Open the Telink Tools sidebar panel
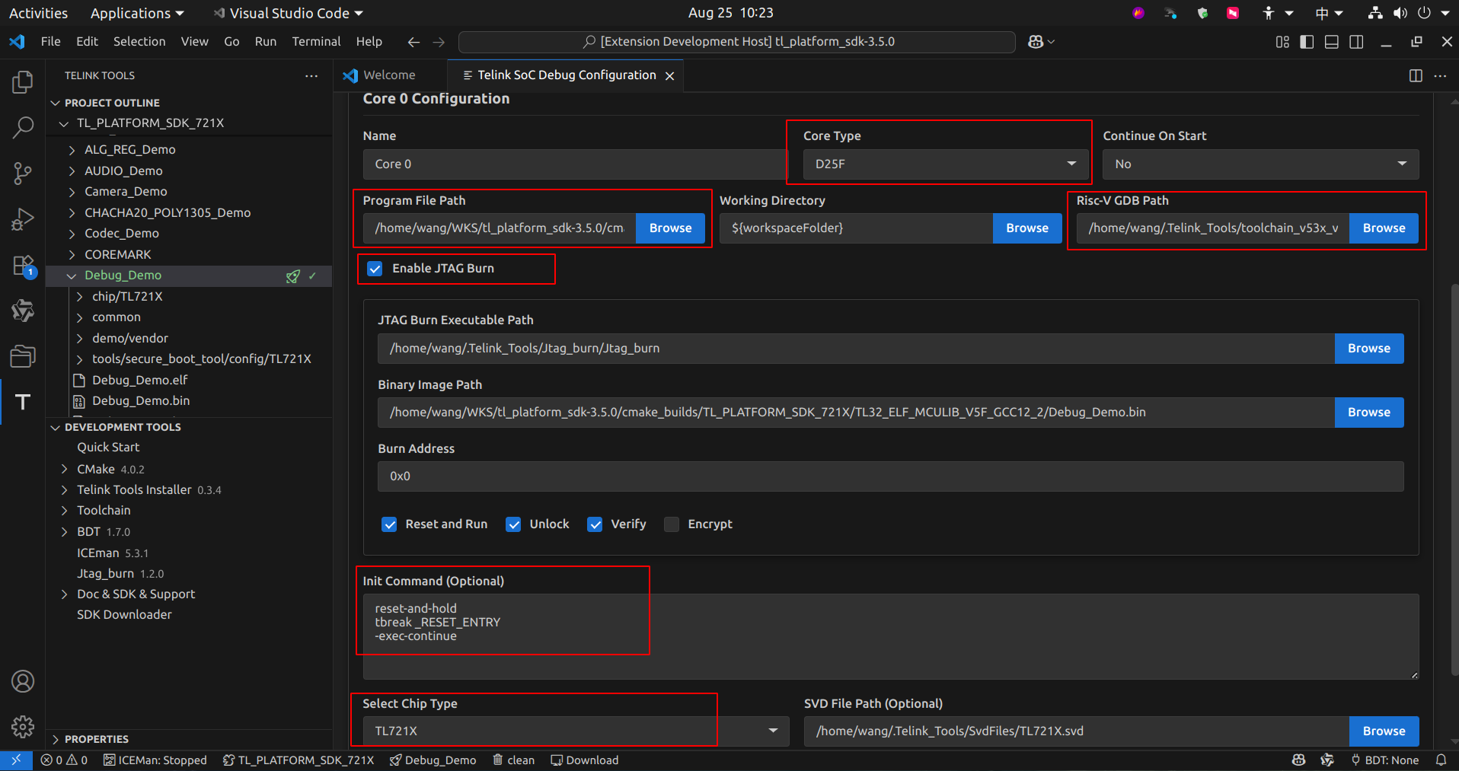This screenshot has width=1459, height=771. pyautogui.click(x=23, y=402)
